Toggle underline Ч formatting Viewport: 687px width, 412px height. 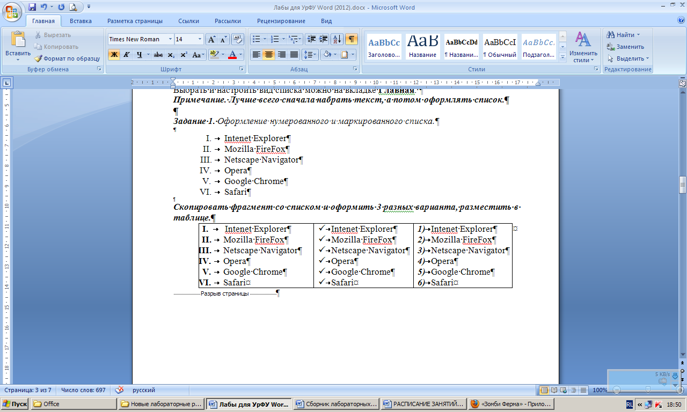140,54
